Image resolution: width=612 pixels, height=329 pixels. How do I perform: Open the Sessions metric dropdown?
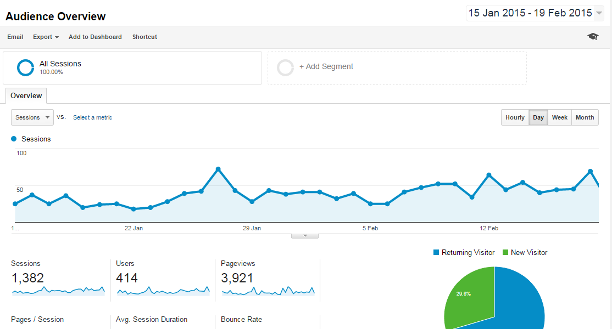32,117
